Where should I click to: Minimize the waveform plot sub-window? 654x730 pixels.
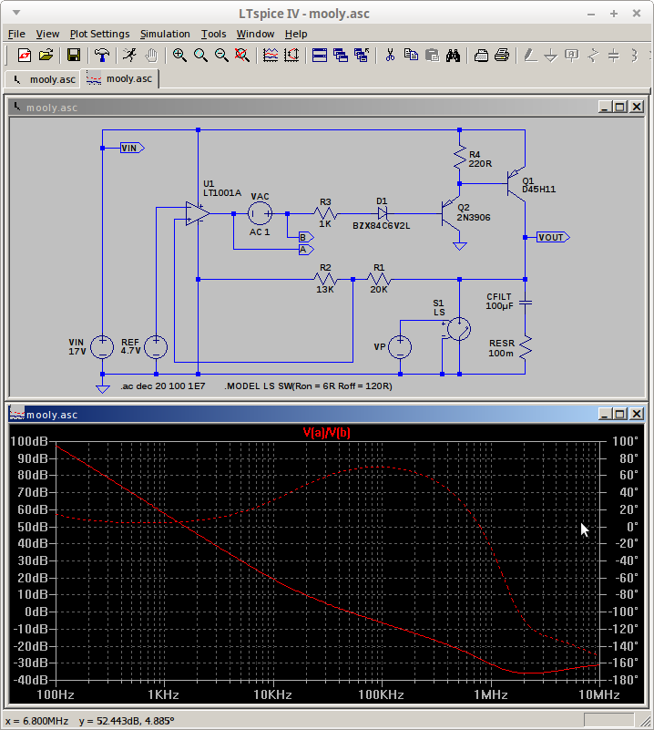(605, 414)
